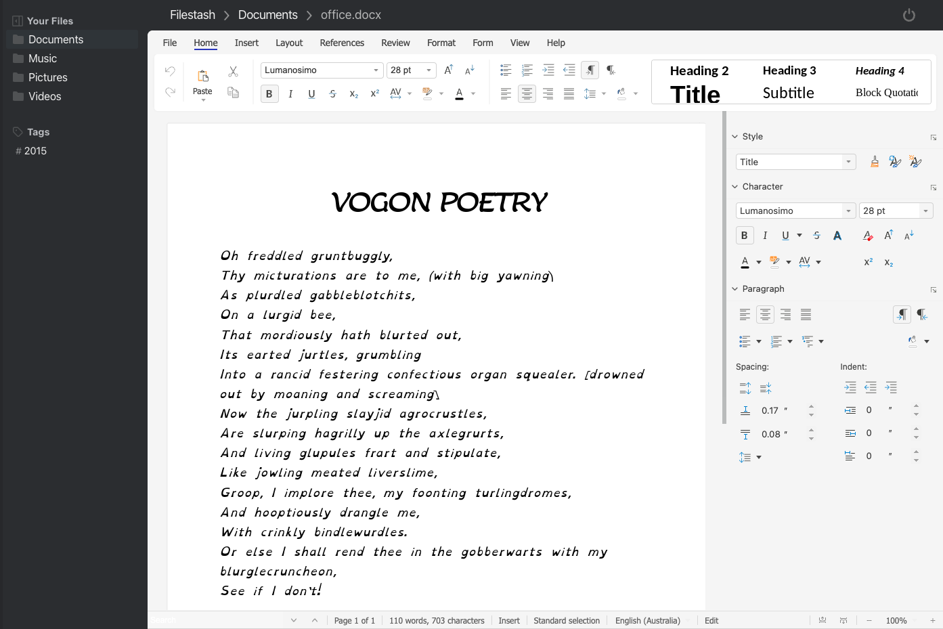Image resolution: width=943 pixels, height=629 pixels.
Task: Toggle left-to-right paragraph direction in toolbar
Action: pos(590,70)
